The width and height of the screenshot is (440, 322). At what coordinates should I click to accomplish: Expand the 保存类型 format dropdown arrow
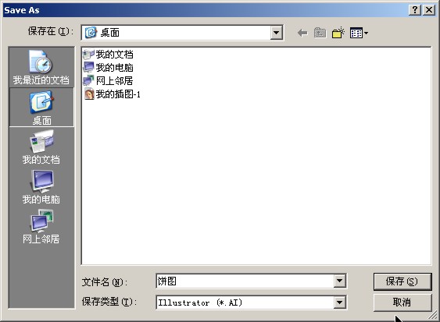pyautogui.click(x=339, y=303)
